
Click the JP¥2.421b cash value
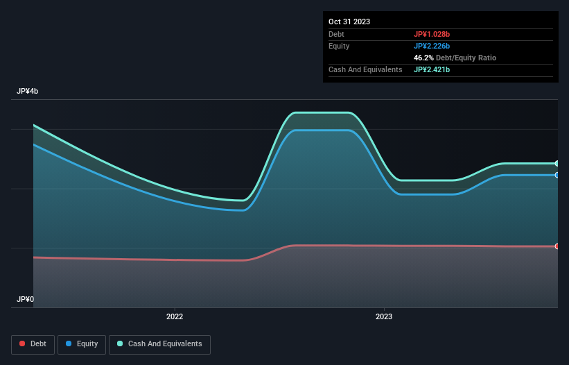pos(432,69)
